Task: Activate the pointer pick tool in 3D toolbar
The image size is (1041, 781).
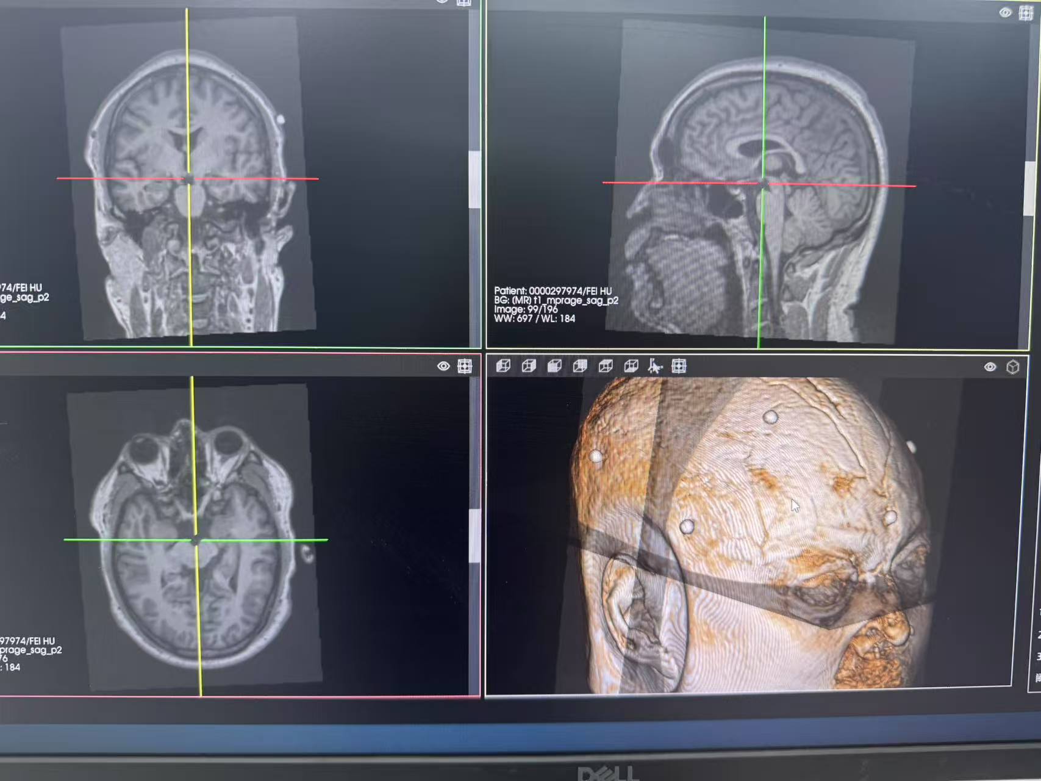Action: (655, 365)
